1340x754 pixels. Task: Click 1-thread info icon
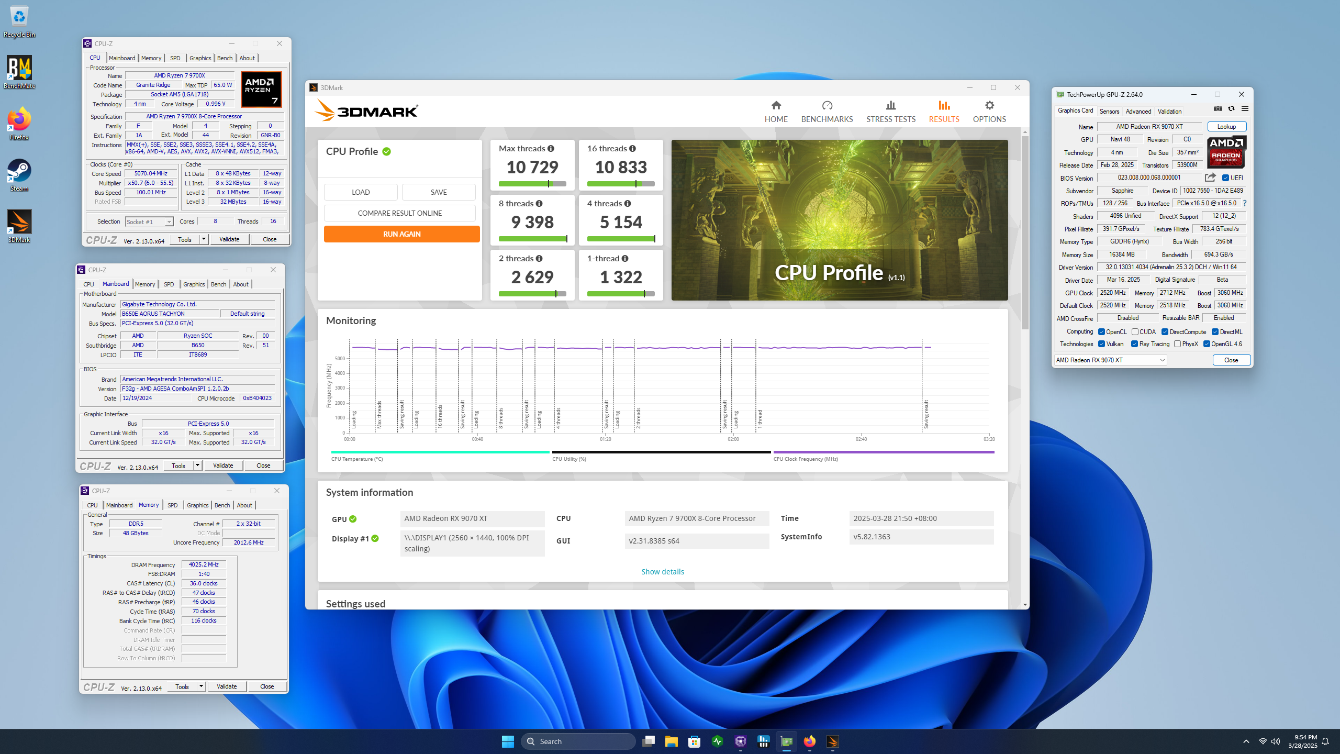(625, 259)
